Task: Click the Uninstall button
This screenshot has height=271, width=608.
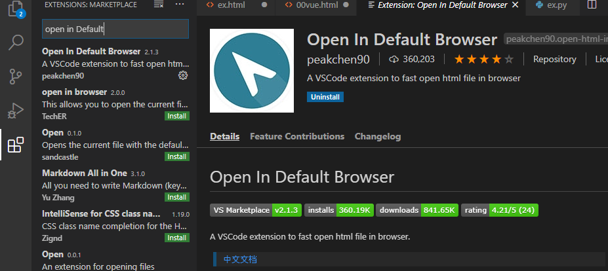Action: coord(325,97)
